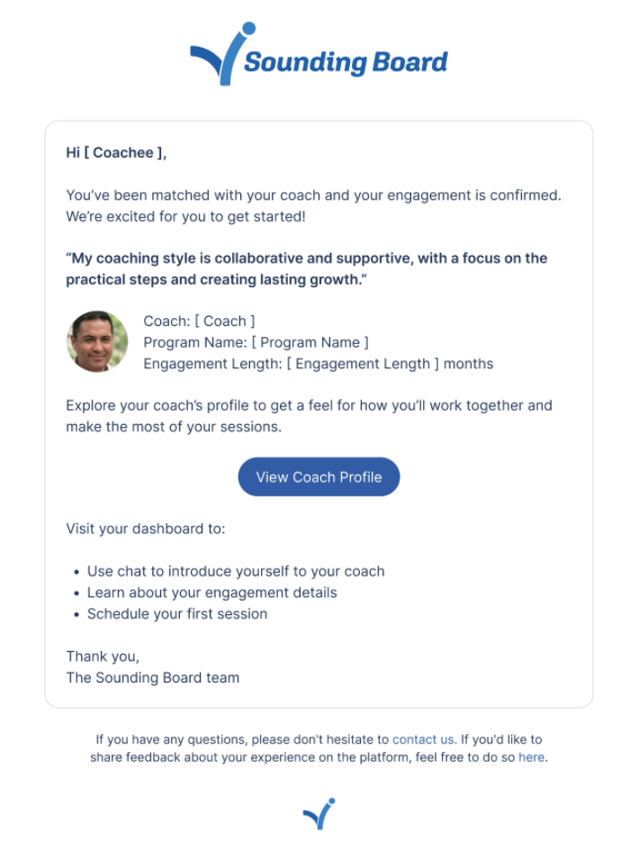Click the small Sounding Board footer logo
Image resolution: width=638 pixels, height=851 pixels.
click(319, 814)
